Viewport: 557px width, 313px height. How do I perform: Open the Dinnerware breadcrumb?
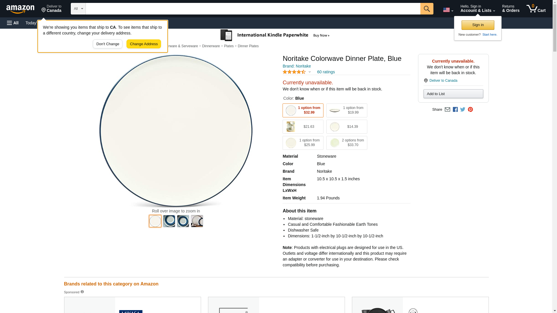click(x=211, y=46)
